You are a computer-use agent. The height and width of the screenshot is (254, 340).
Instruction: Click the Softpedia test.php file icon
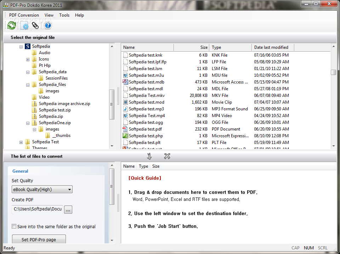pyautogui.click(x=125, y=136)
